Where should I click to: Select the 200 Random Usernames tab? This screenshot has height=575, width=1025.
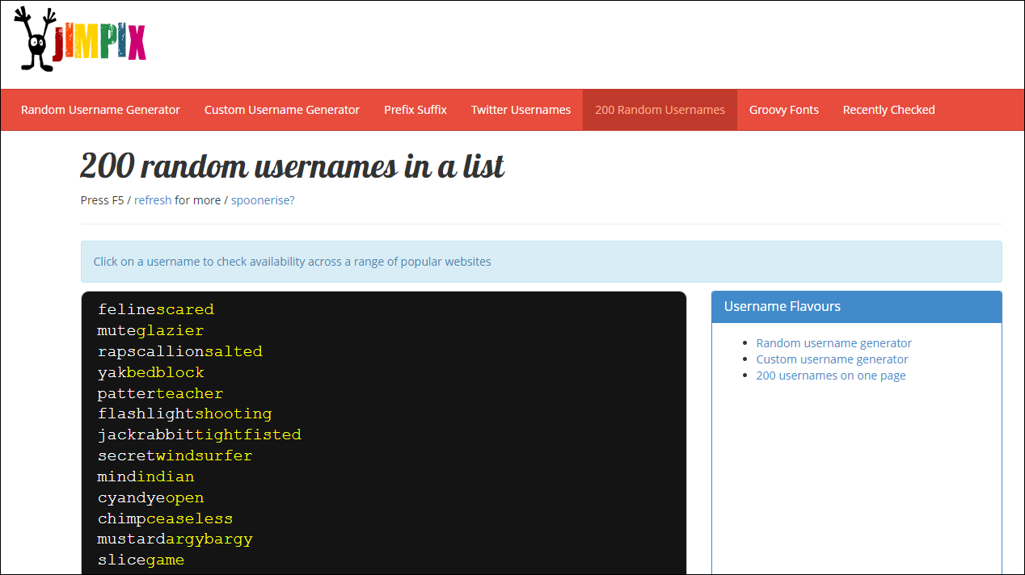(x=660, y=110)
